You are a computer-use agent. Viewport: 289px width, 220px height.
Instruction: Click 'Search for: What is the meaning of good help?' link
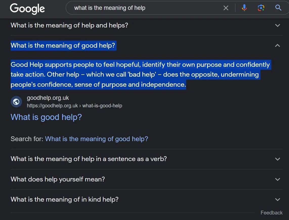[97, 139]
